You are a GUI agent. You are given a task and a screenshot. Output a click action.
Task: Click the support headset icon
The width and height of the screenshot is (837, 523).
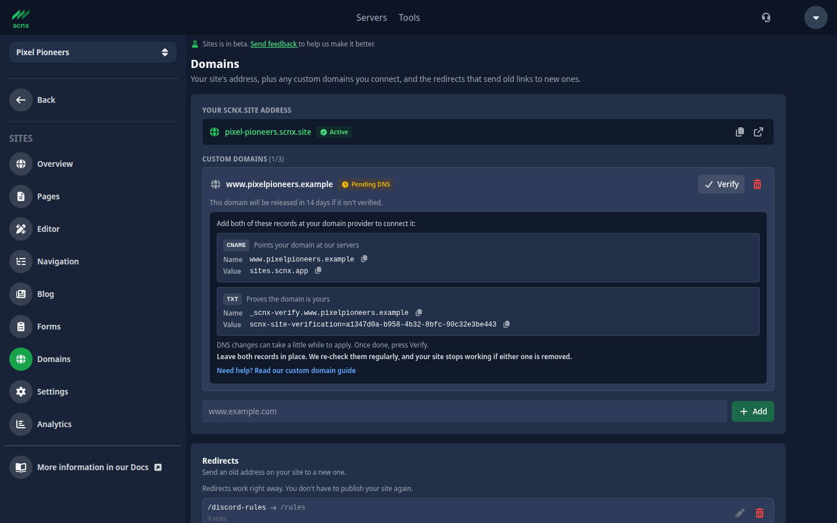[x=766, y=17]
